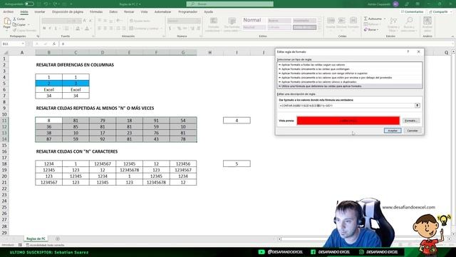Viewport: 456px width, 257px height.
Task: Open the number format dropdown
Action: point(198,21)
